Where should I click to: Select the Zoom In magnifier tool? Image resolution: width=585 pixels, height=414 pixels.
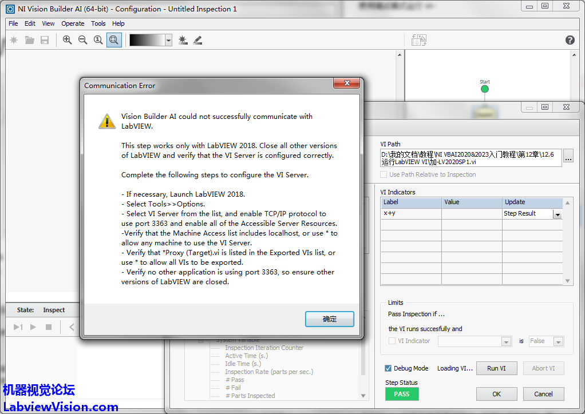pyautogui.click(x=67, y=40)
